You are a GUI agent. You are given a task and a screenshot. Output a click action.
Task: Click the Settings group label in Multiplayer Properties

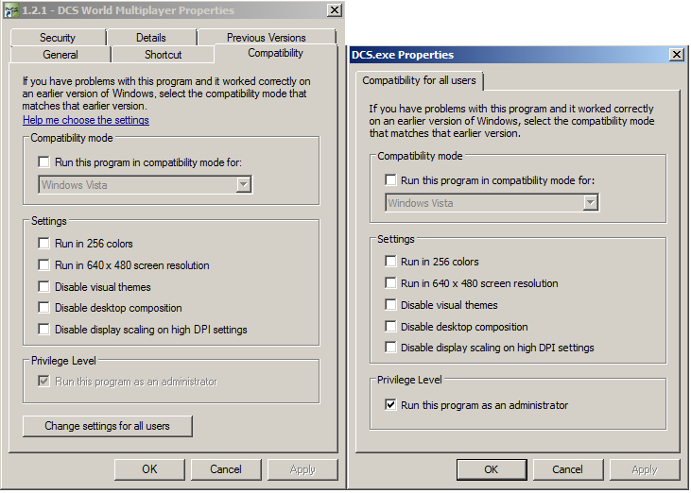point(49,221)
